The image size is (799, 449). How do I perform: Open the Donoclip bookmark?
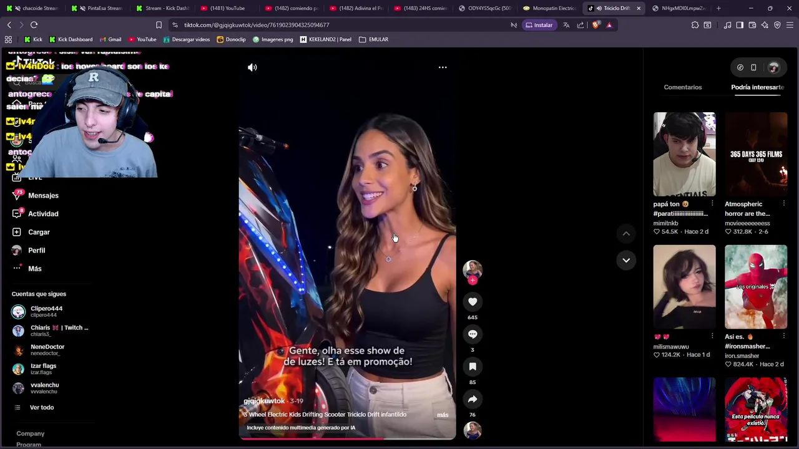231,39
